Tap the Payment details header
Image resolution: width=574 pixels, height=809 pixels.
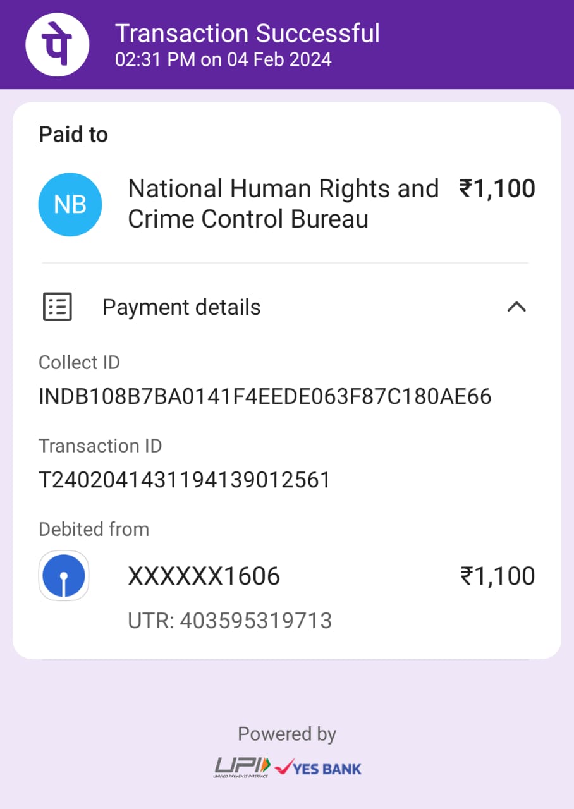point(181,307)
